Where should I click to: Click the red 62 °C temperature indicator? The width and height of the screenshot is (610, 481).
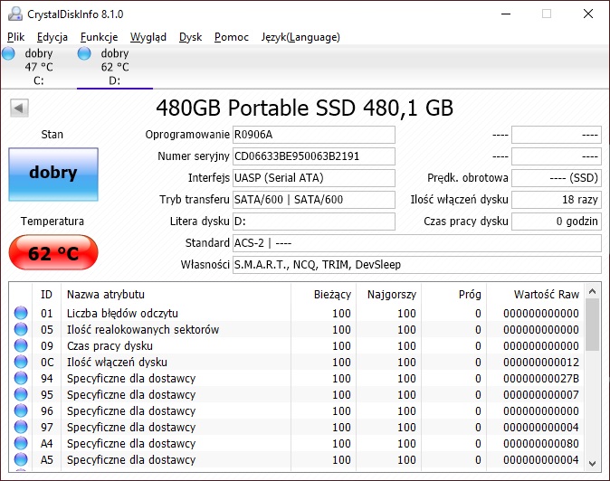[52, 253]
